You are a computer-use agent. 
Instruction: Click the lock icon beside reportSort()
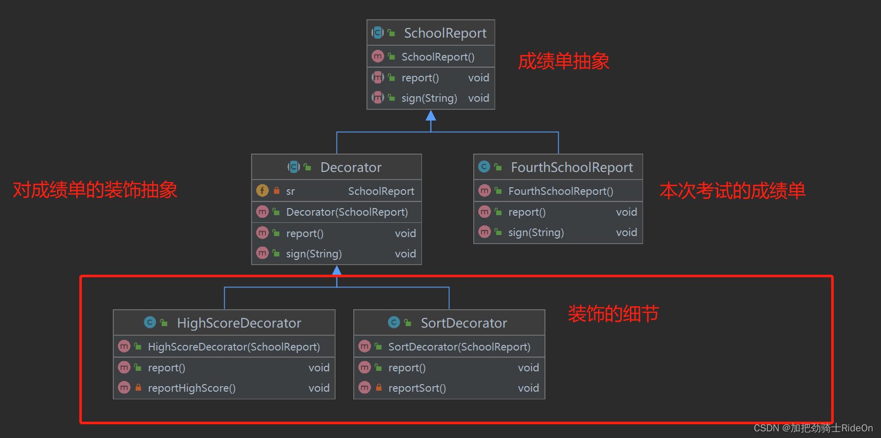379,388
